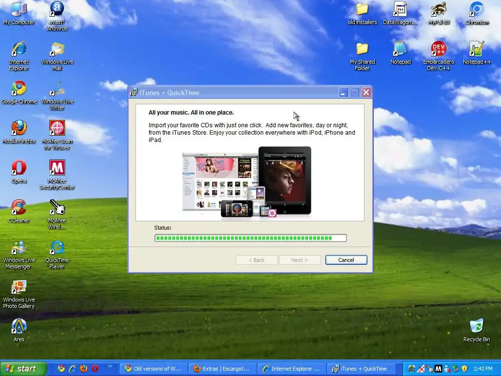This screenshot has height=376, width=501.
Task: Select the Notepad desktop shortcut
Action: click(x=400, y=53)
